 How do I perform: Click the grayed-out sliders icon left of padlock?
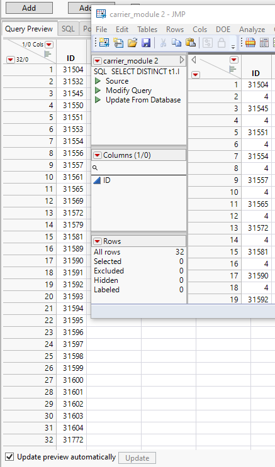207,43
